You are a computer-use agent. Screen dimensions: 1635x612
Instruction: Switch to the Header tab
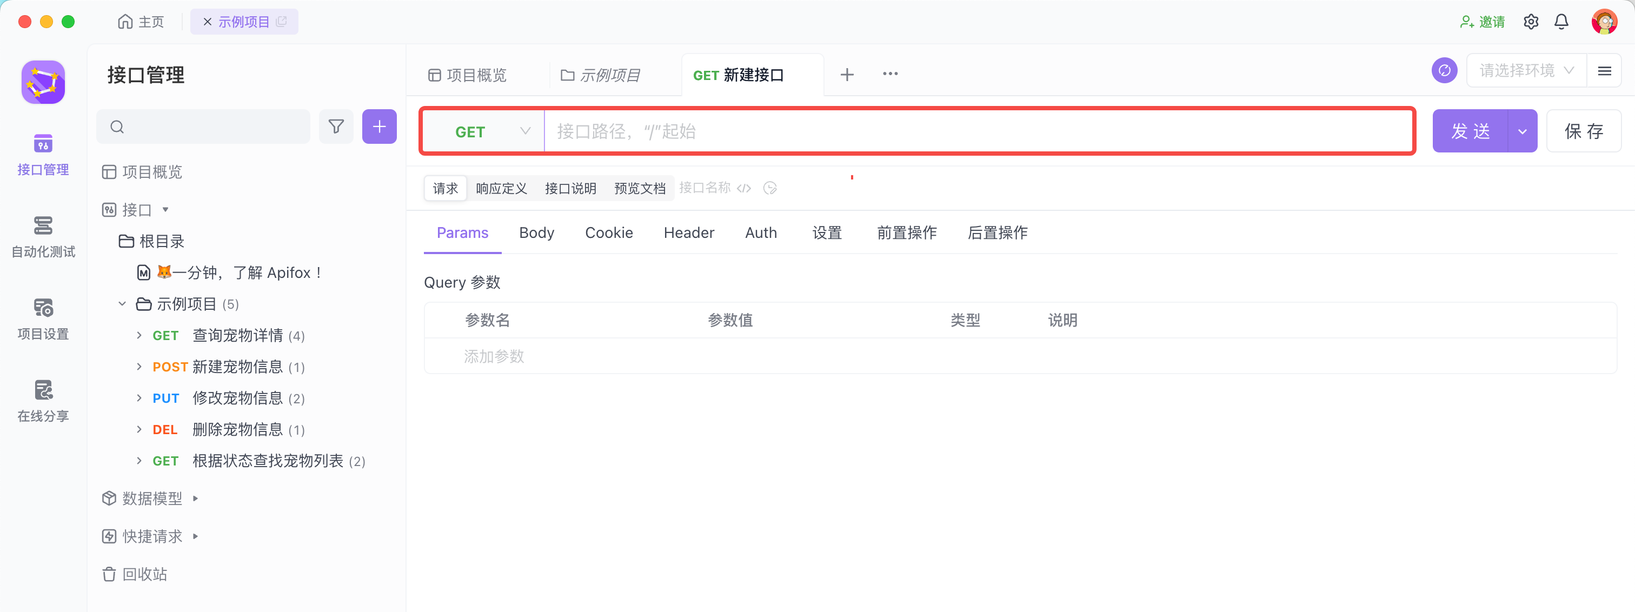click(689, 232)
